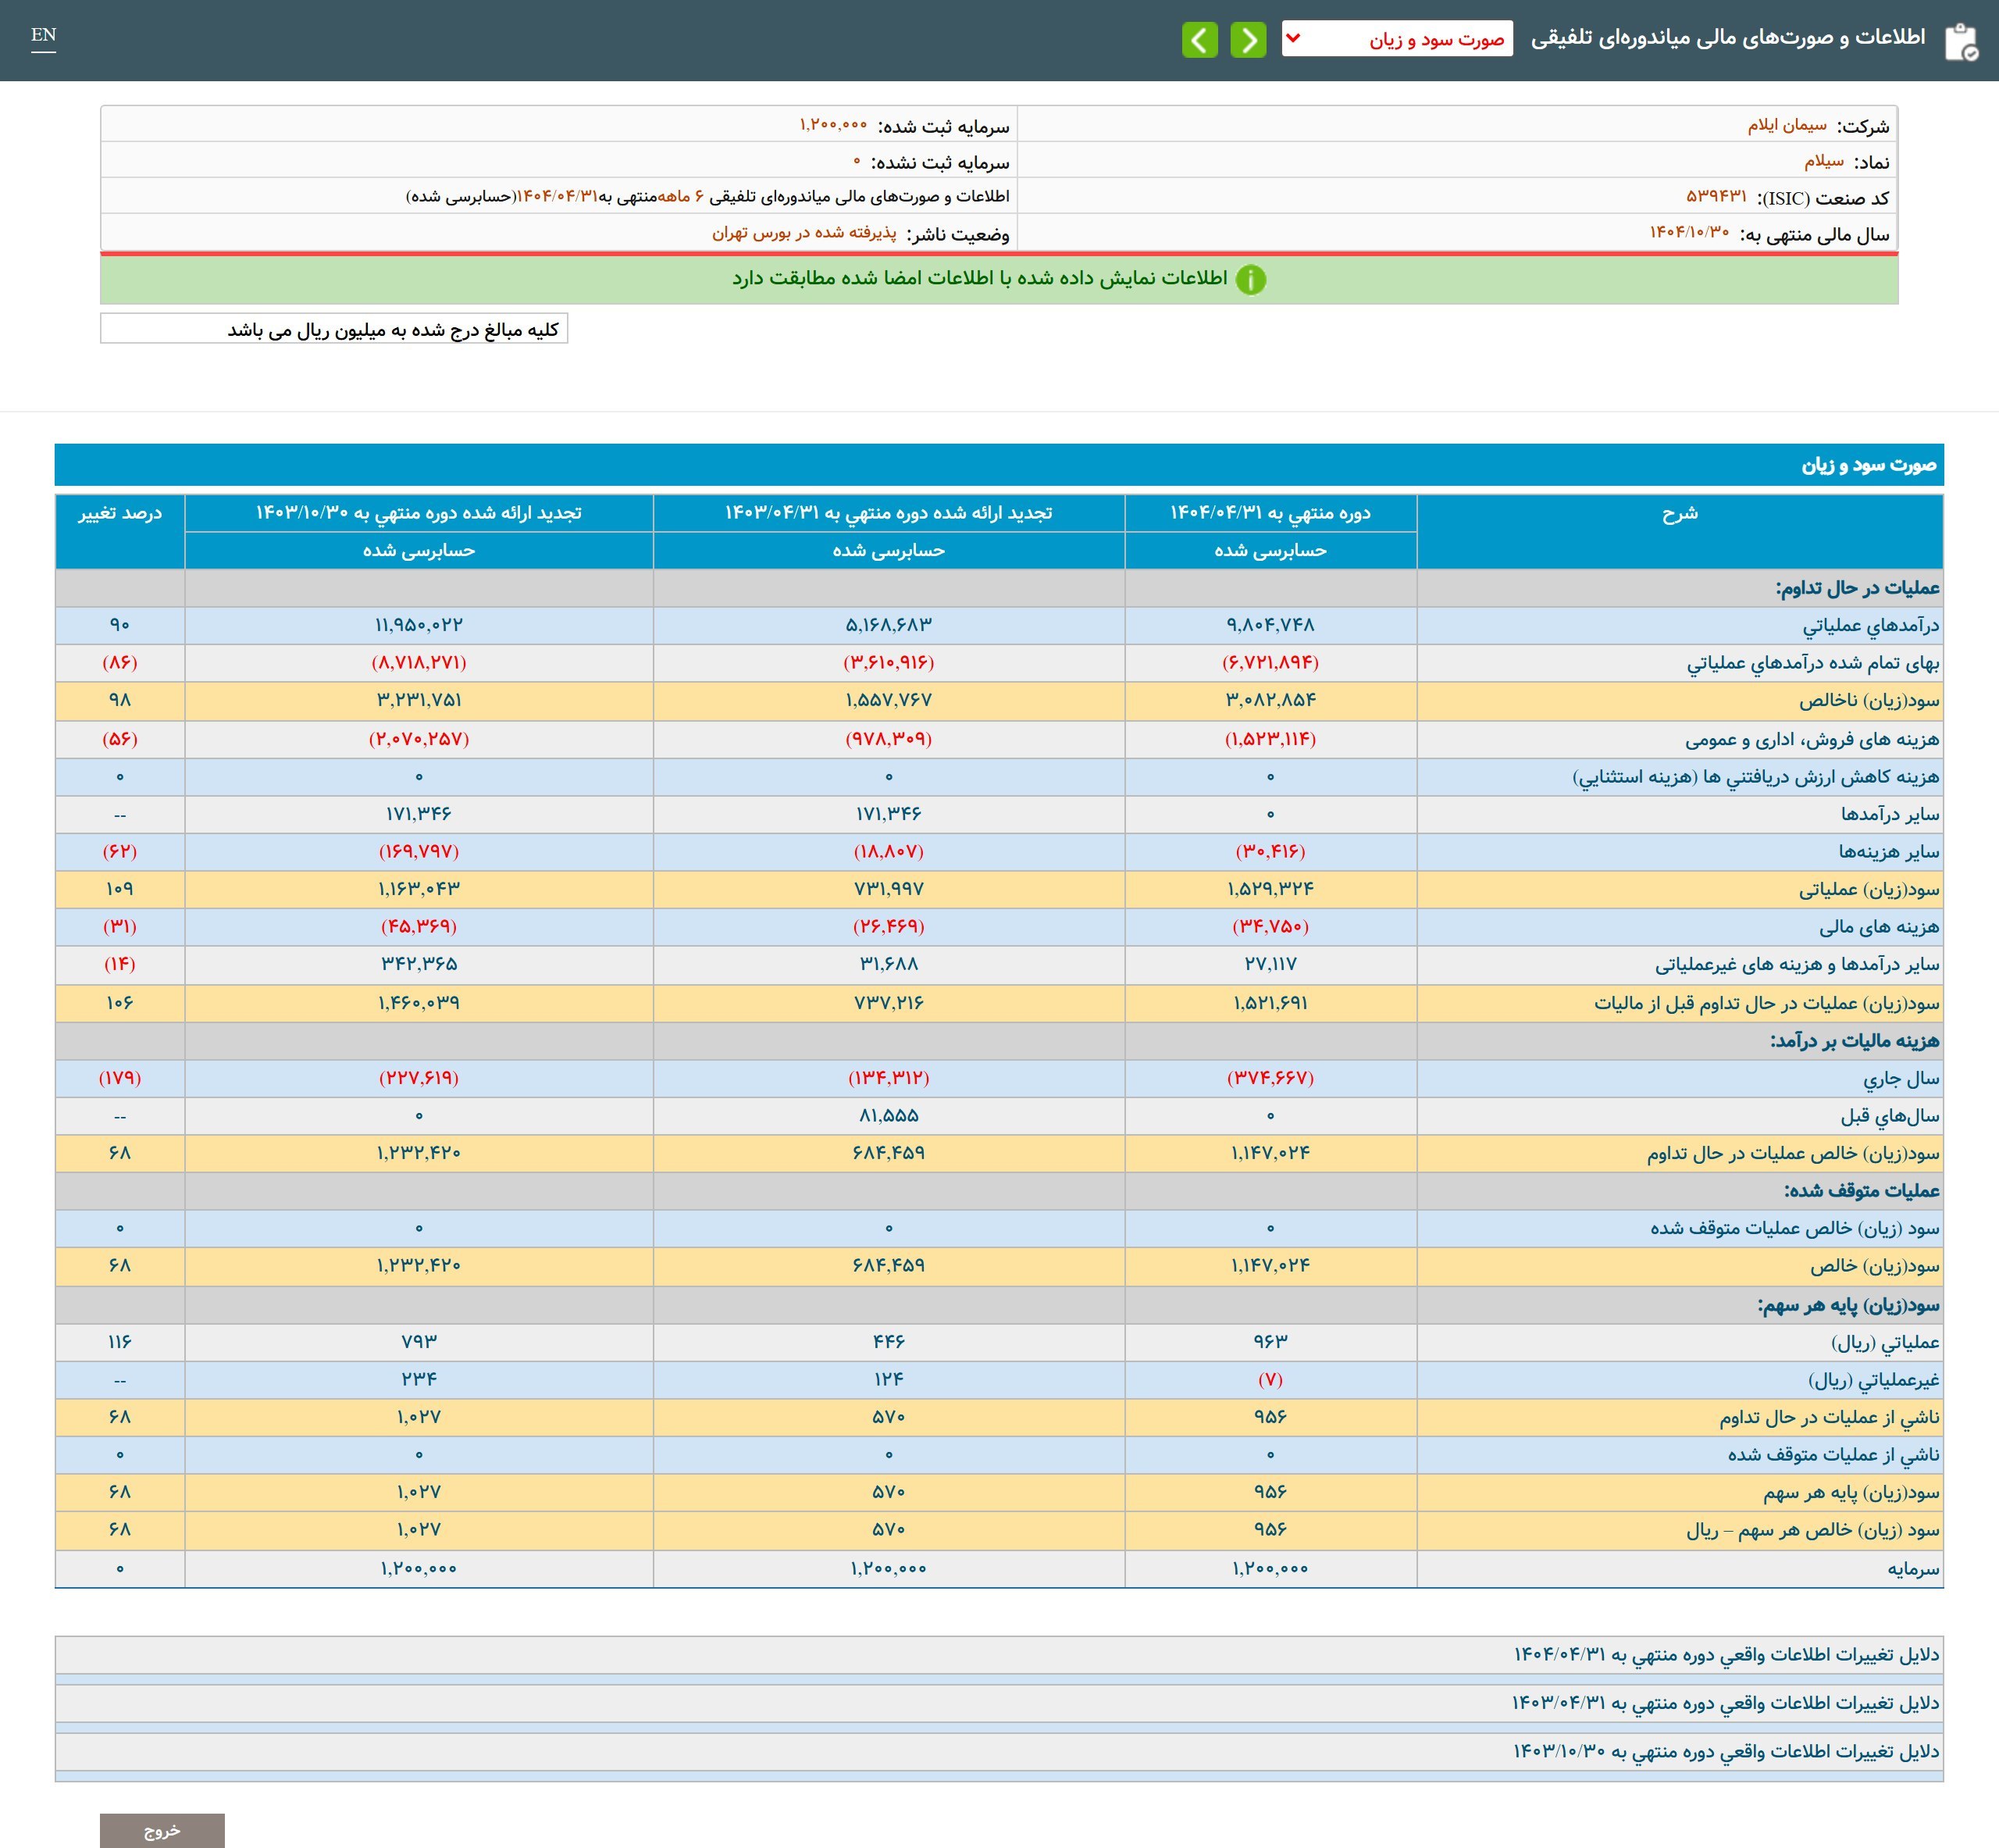Screen dimensions: 1999x1848
Task: Click the clipboard report icon in header
Action: tap(1960, 42)
